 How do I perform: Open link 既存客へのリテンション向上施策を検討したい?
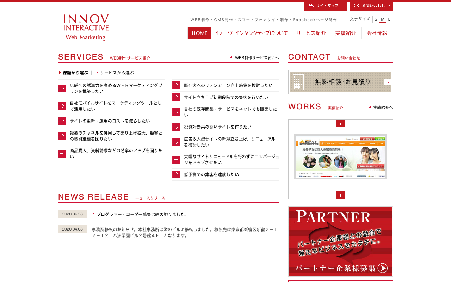click(x=228, y=85)
